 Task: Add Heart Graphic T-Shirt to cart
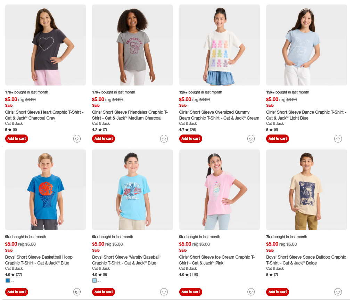[x=17, y=138]
